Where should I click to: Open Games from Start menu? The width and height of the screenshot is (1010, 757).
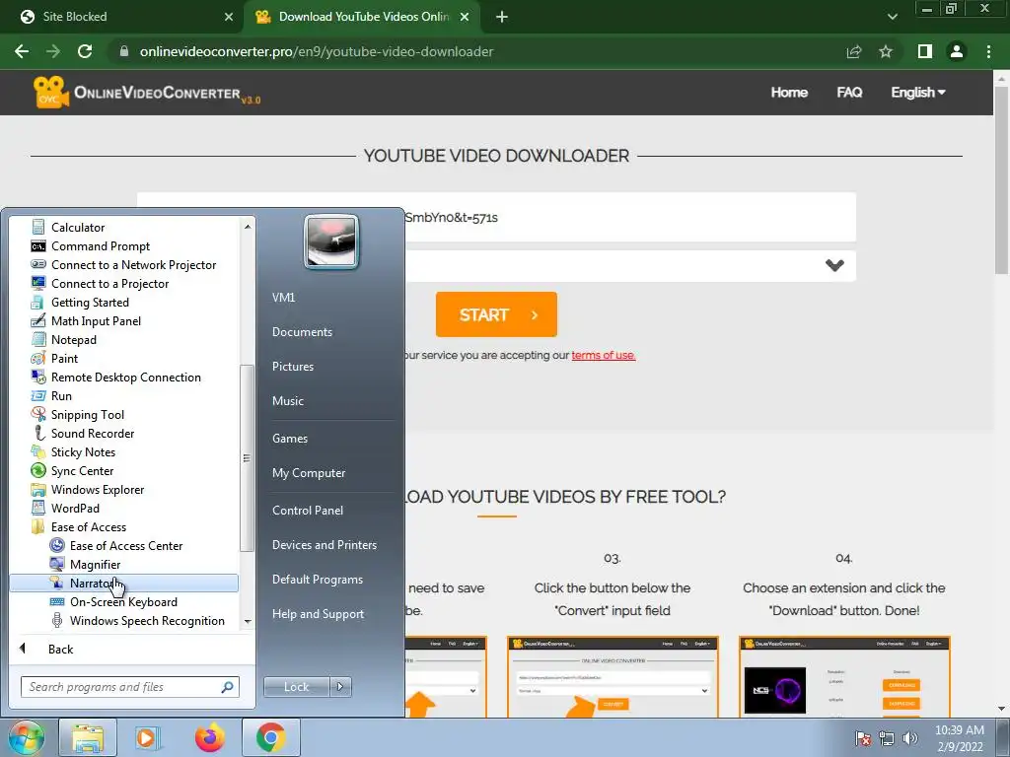[290, 438]
